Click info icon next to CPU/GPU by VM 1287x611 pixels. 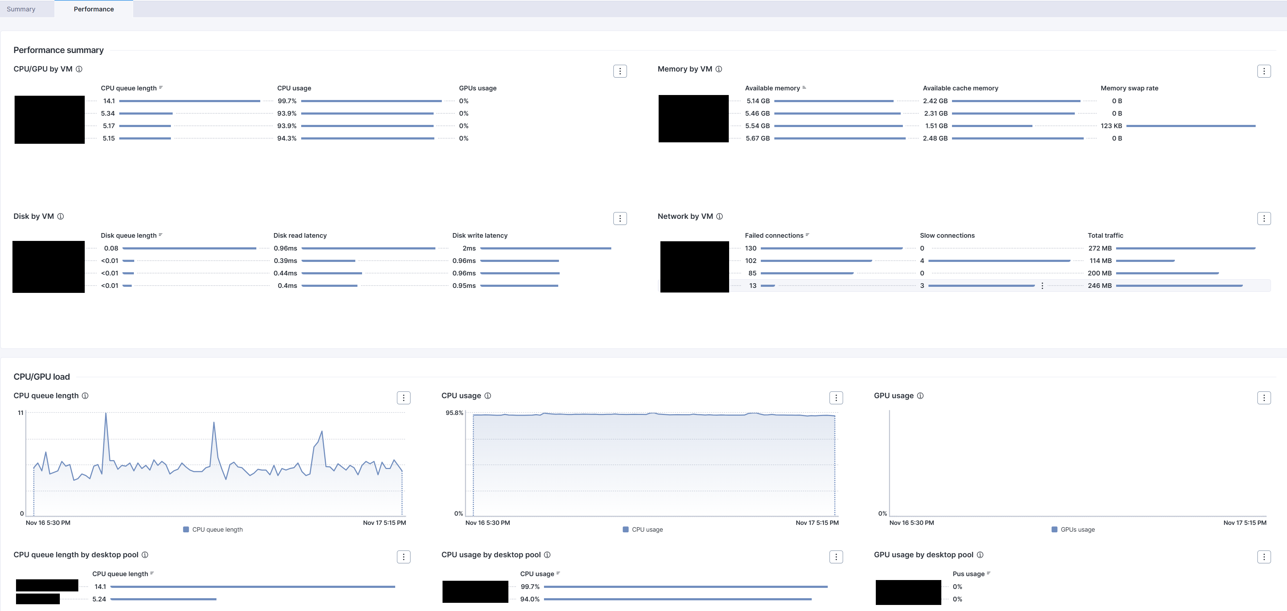(x=79, y=69)
